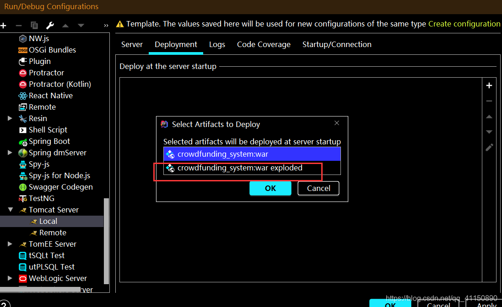
Task: Confirm artifact selection with OK
Action: coord(270,188)
